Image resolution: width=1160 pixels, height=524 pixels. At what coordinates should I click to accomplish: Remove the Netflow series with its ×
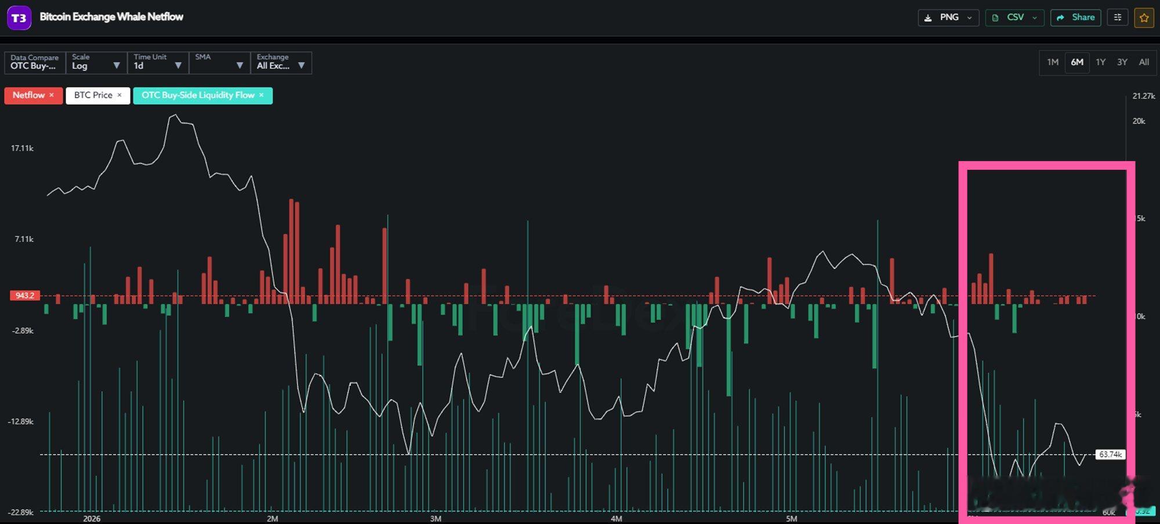click(x=52, y=95)
